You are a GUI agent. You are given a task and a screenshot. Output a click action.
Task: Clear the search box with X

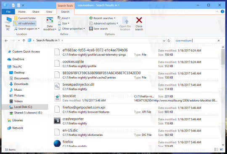pos(219,41)
